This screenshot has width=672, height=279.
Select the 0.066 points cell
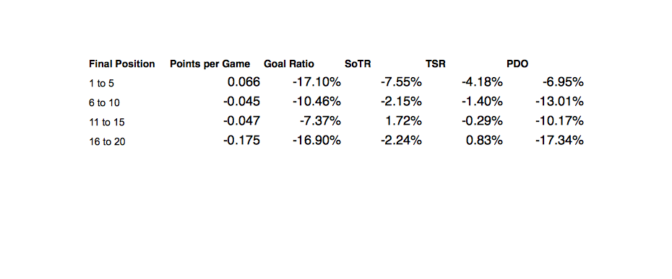[x=244, y=81]
